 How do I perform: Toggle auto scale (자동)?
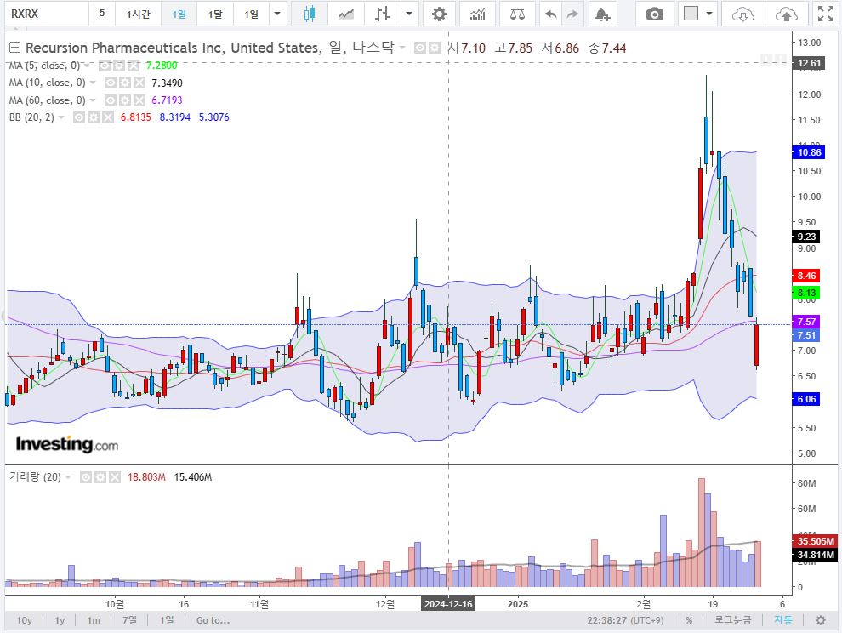pos(783,620)
